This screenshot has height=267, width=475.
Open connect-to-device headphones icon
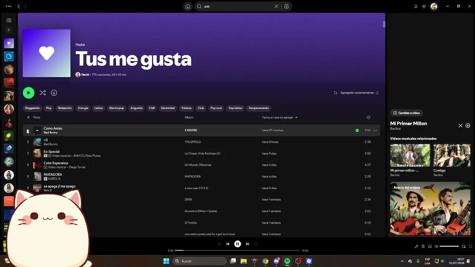430,246
